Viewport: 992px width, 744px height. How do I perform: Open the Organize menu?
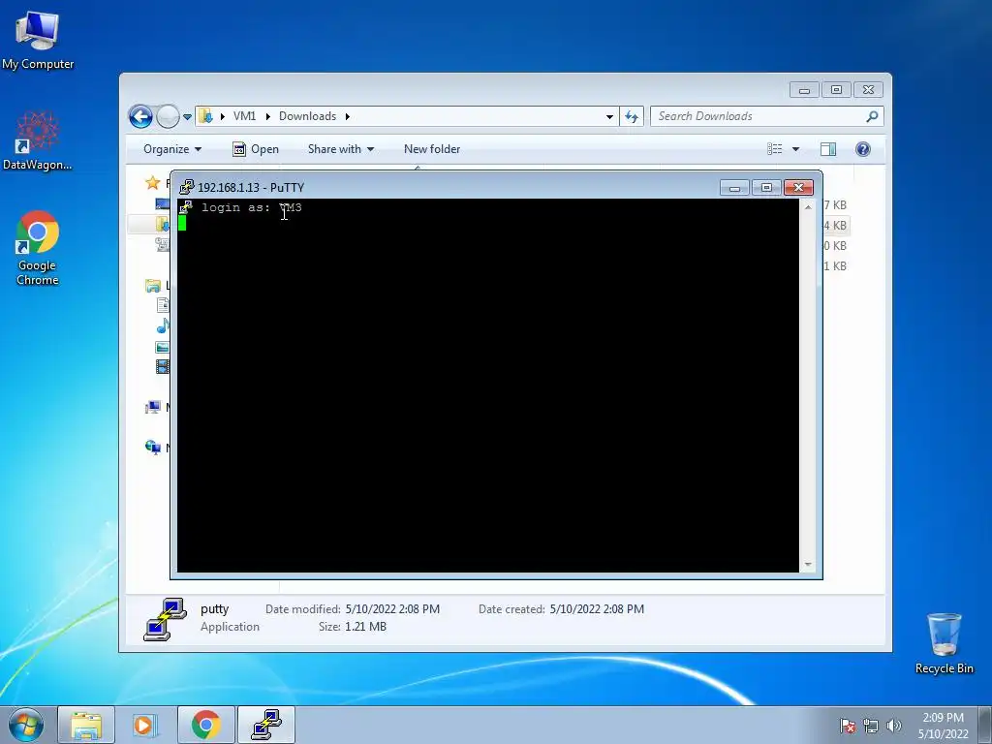pyautogui.click(x=172, y=149)
